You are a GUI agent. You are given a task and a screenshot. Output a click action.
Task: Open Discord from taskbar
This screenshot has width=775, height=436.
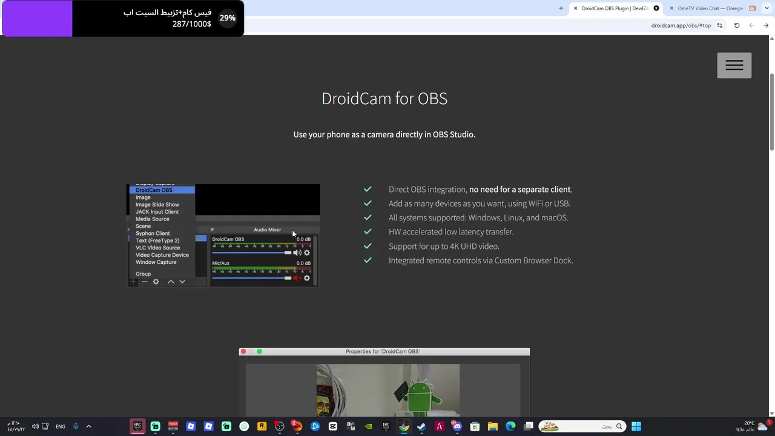457,426
